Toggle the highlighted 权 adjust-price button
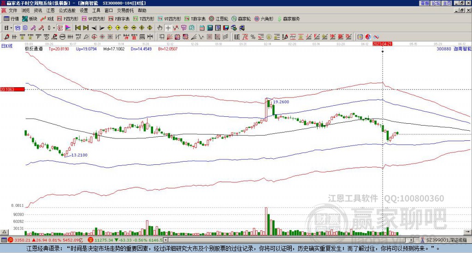This screenshot has height=253, width=472. pyautogui.click(x=60, y=28)
